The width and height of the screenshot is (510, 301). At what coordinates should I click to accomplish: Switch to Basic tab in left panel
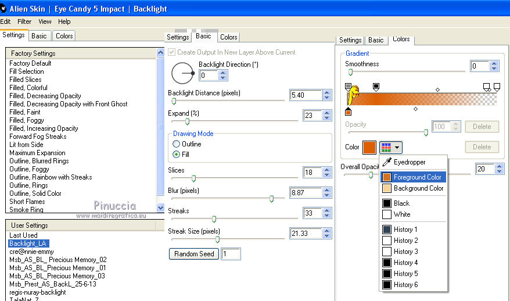pos(39,36)
